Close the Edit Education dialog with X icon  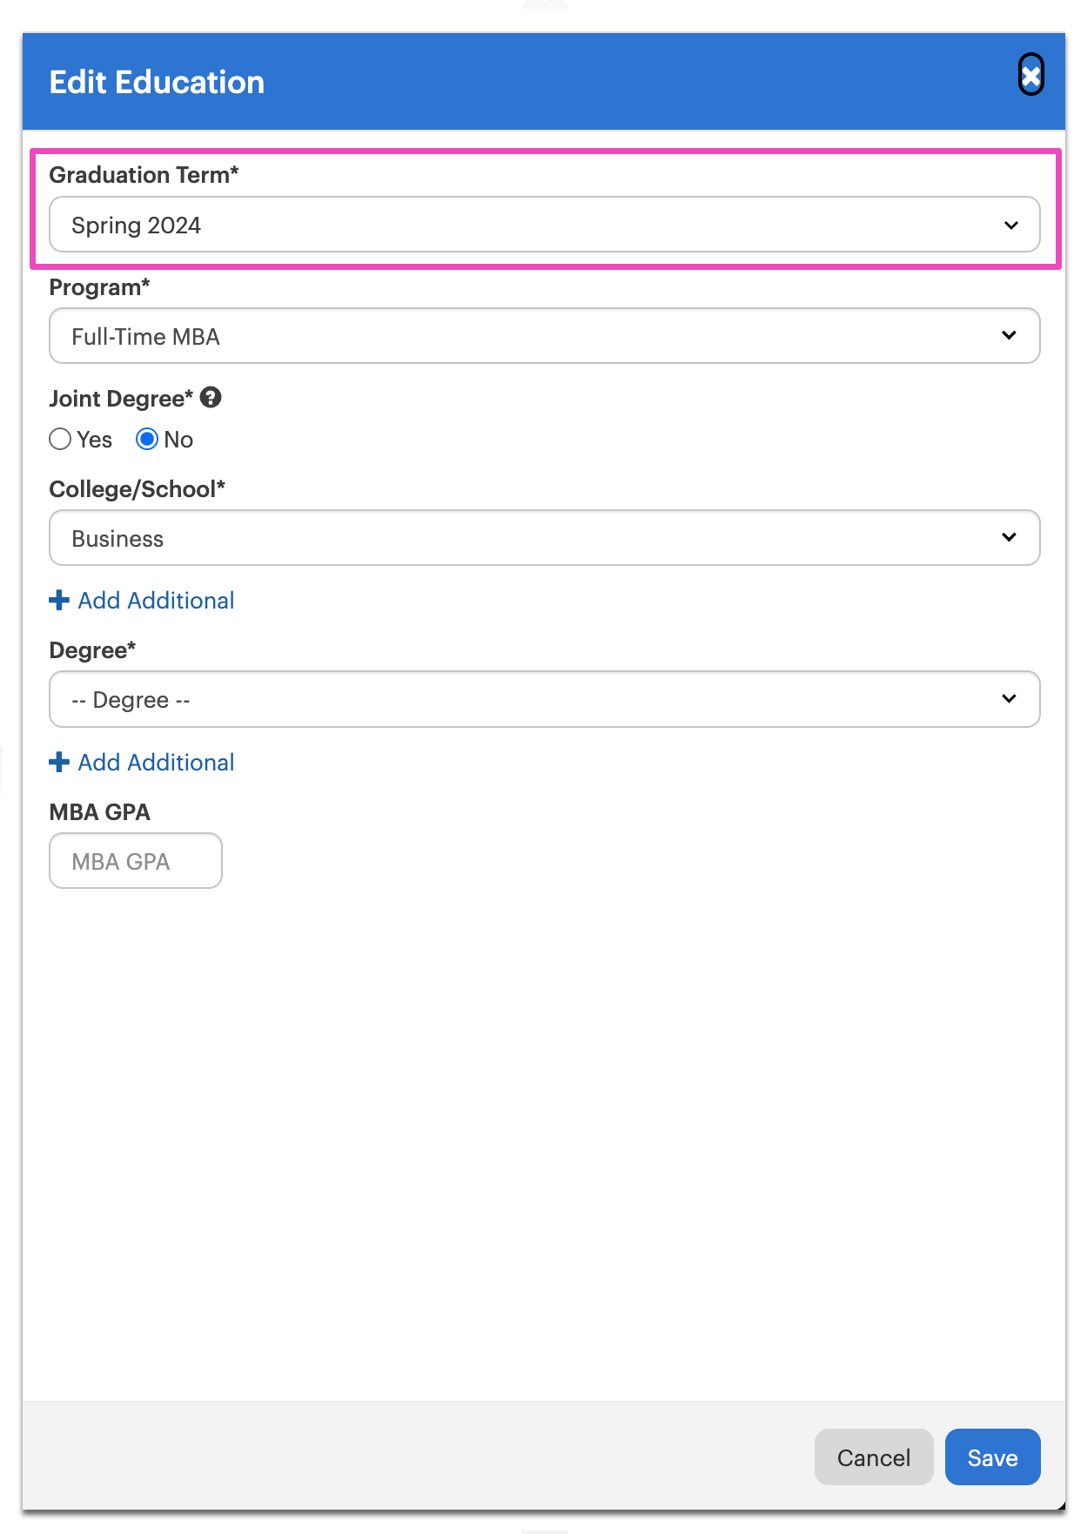[1030, 76]
